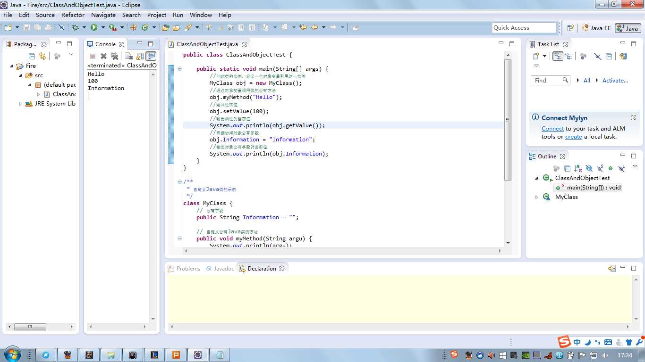Viewport: 645px width, 362px height.
Task: Click the Open Perspective icon
Action: pos(570,28)
